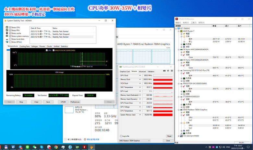Check the Log to file option

click(x=121, y=136)
